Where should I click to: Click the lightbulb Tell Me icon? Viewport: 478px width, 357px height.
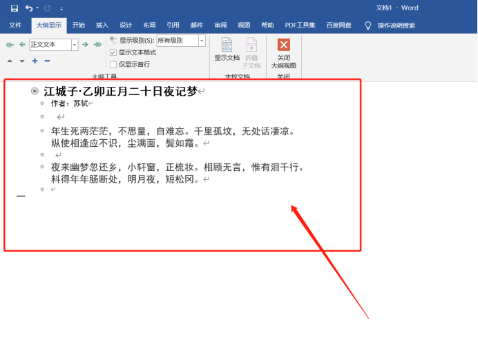click(x=368, y=25)
